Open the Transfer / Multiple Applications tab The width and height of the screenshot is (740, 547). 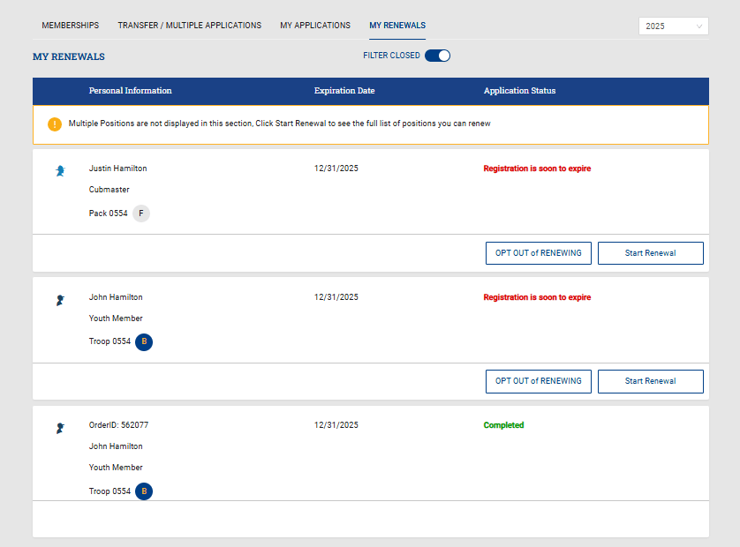[190, 26]
